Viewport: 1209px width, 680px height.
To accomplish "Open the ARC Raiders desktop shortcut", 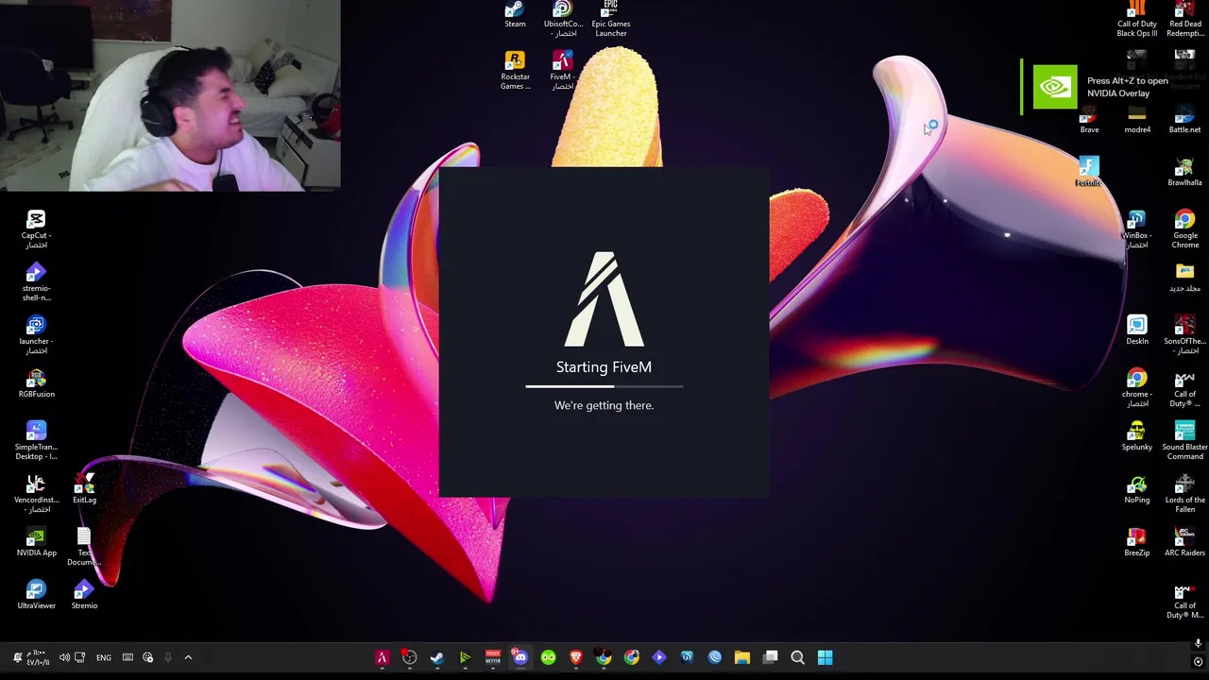I will tap(1184, 542).
